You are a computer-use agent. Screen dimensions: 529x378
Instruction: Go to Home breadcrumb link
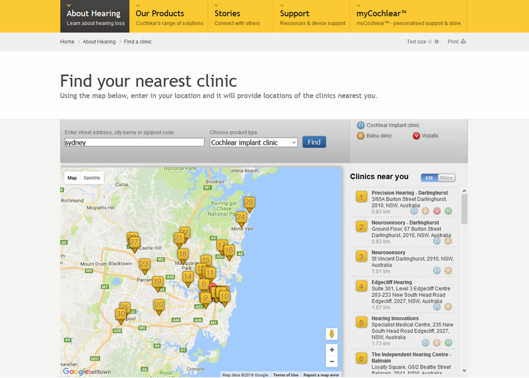67,42
